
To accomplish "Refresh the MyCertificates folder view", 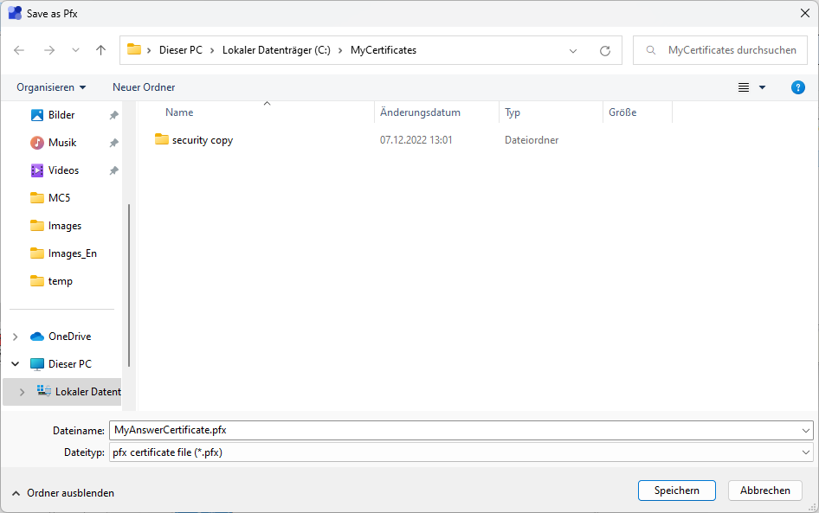I will point(605,50).
